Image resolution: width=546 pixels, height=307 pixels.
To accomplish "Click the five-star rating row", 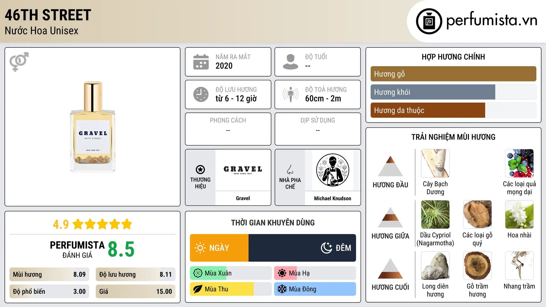I will (x=102, y=224).
